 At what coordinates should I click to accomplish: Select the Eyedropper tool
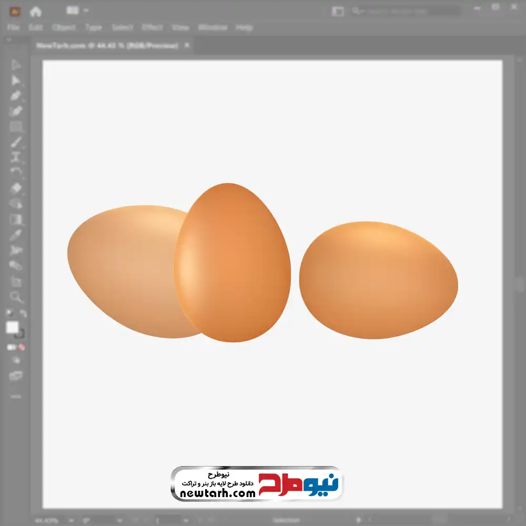16,235
